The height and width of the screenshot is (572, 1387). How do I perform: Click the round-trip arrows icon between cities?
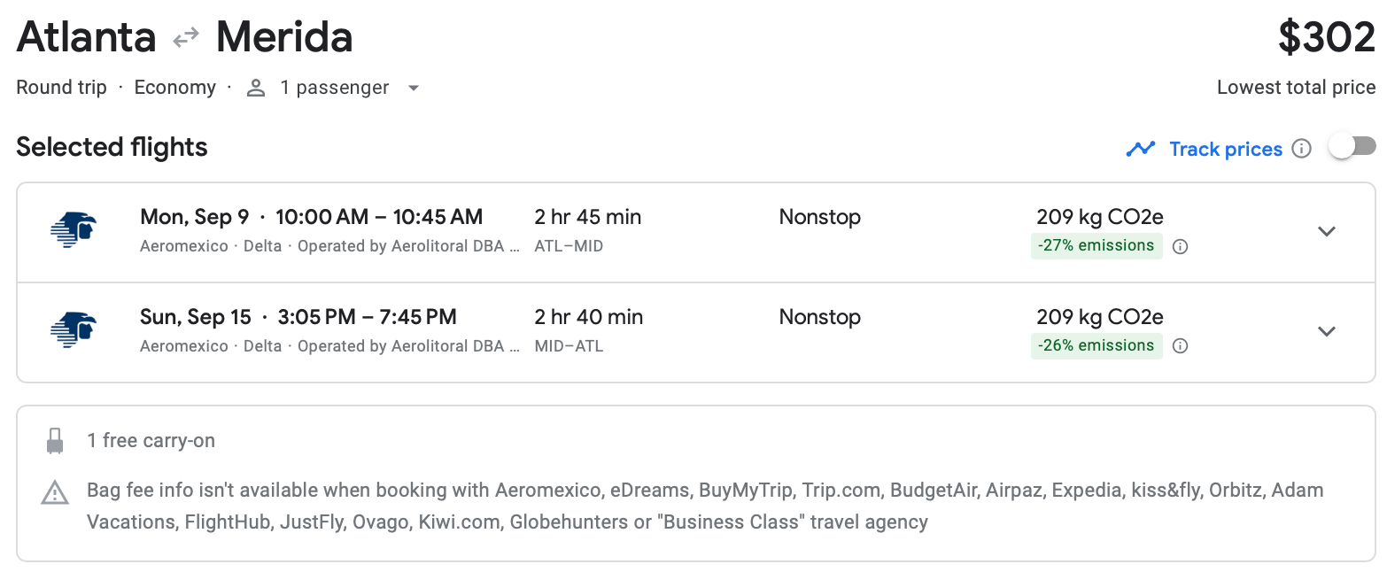[186, 38]
